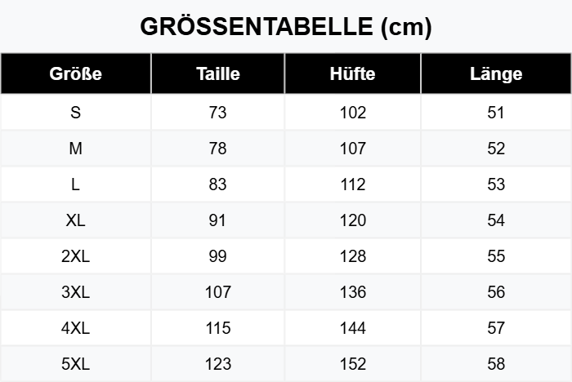Select the XL size cell

[75, 220]
